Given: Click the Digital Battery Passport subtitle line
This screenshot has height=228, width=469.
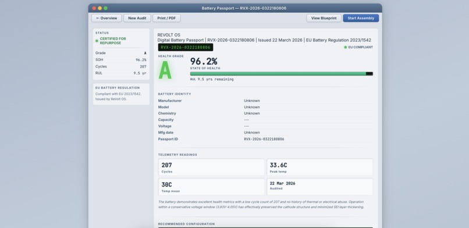Looking at the screenshot, I should (264, 40).
